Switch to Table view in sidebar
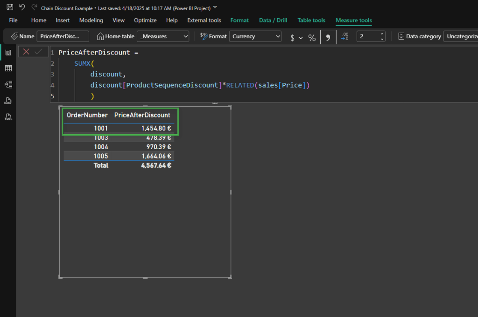Image resolution: width=478 pixels, height=317 pixels. point(8,69)
